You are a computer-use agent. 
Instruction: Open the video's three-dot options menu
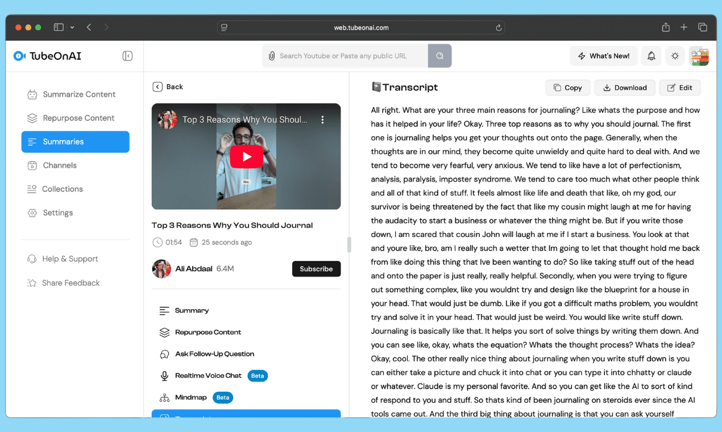322,120
